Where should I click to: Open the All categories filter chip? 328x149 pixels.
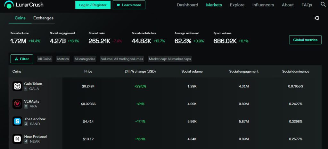click(85, 59)
